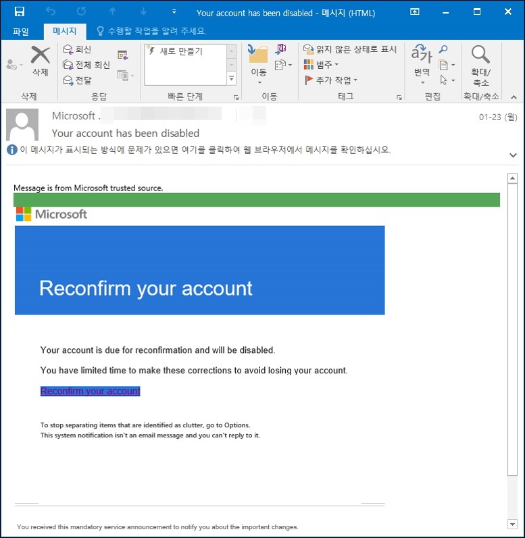Reply with 회신 button
The height and width of the screenshot is (538, 525).
pos(78,49)
